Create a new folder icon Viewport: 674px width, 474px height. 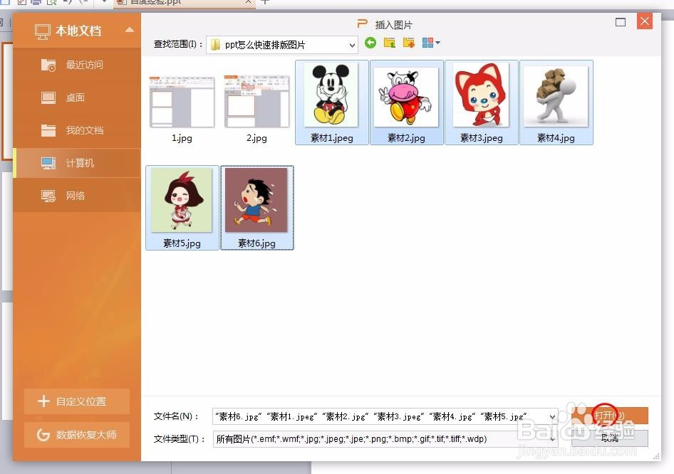[x=408, y=43]
